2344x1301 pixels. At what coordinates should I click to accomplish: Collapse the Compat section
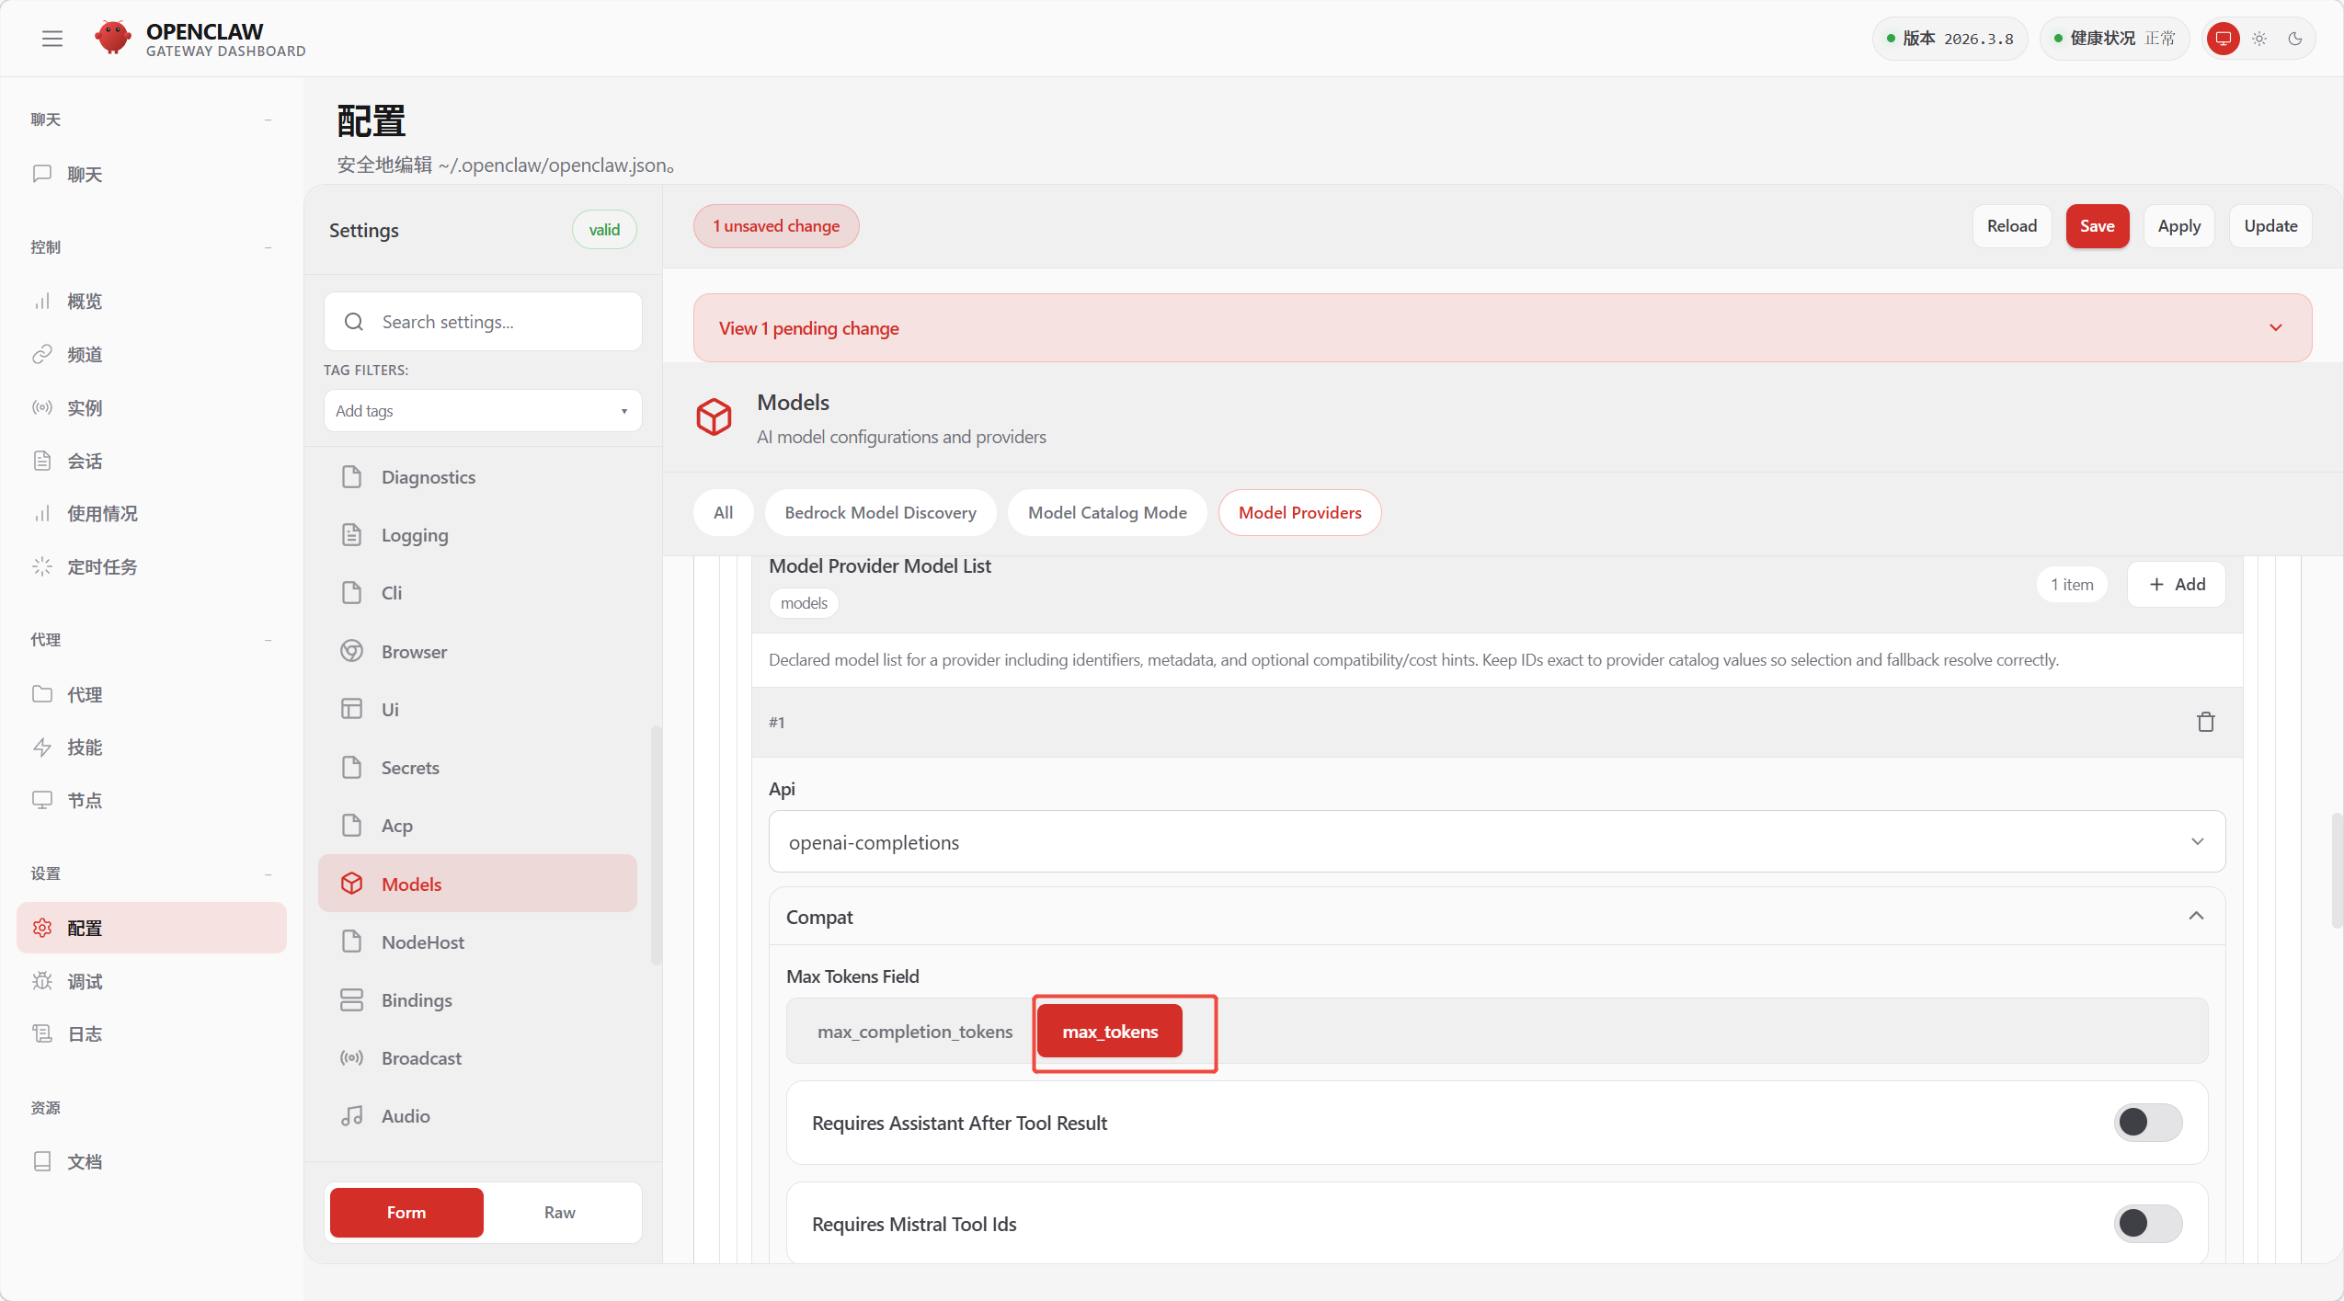pyautogui.click(x=2195, y=917)
